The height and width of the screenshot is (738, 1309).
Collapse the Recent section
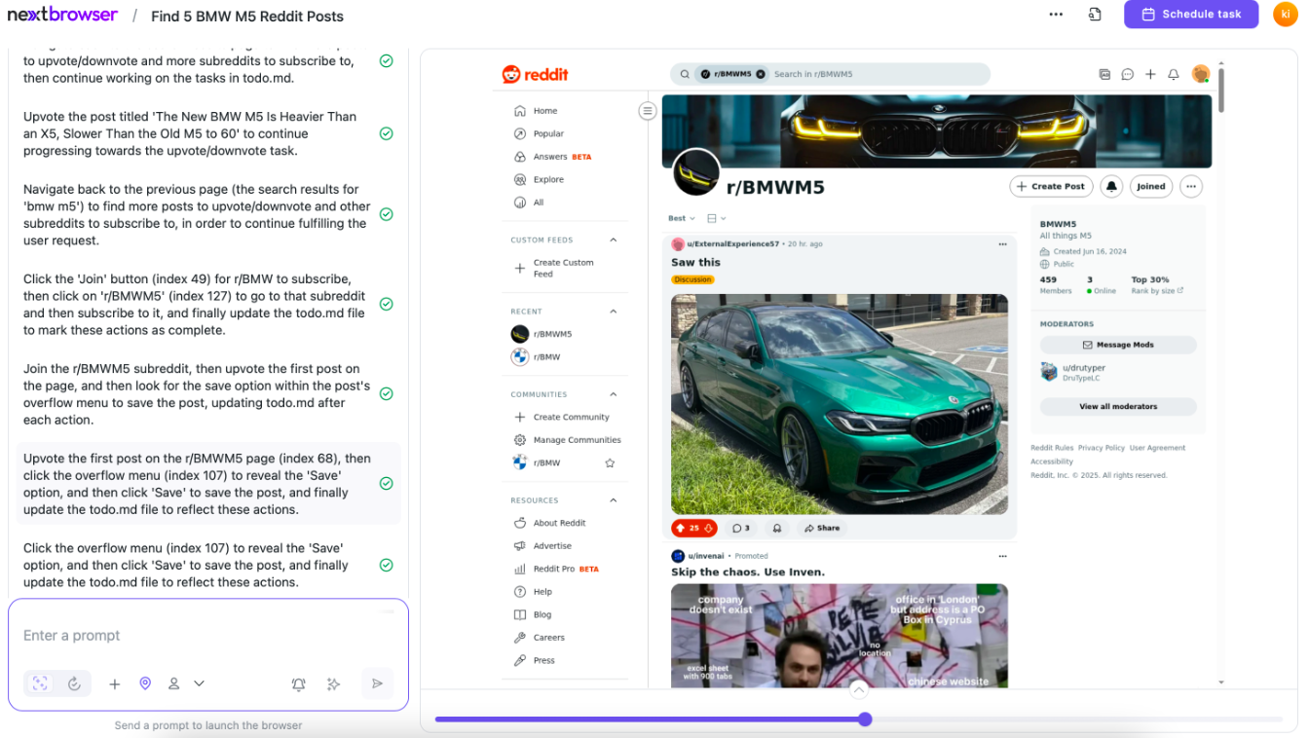point(613,312)
